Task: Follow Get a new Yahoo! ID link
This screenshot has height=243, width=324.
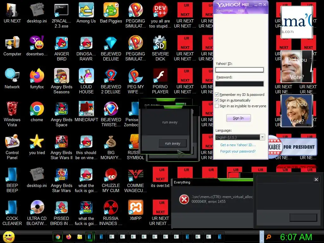Action: point(238,145)
